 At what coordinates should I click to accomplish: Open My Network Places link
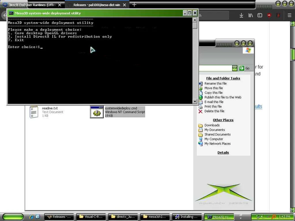tap(218, 144)
